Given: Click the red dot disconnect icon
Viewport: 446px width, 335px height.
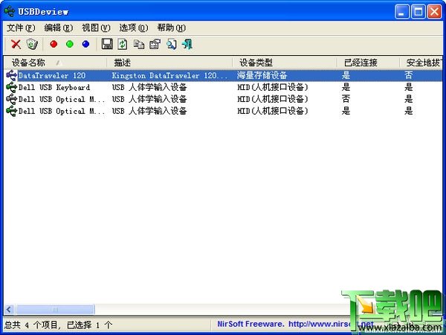Looking at the screenshot, I should pos(54,44).
